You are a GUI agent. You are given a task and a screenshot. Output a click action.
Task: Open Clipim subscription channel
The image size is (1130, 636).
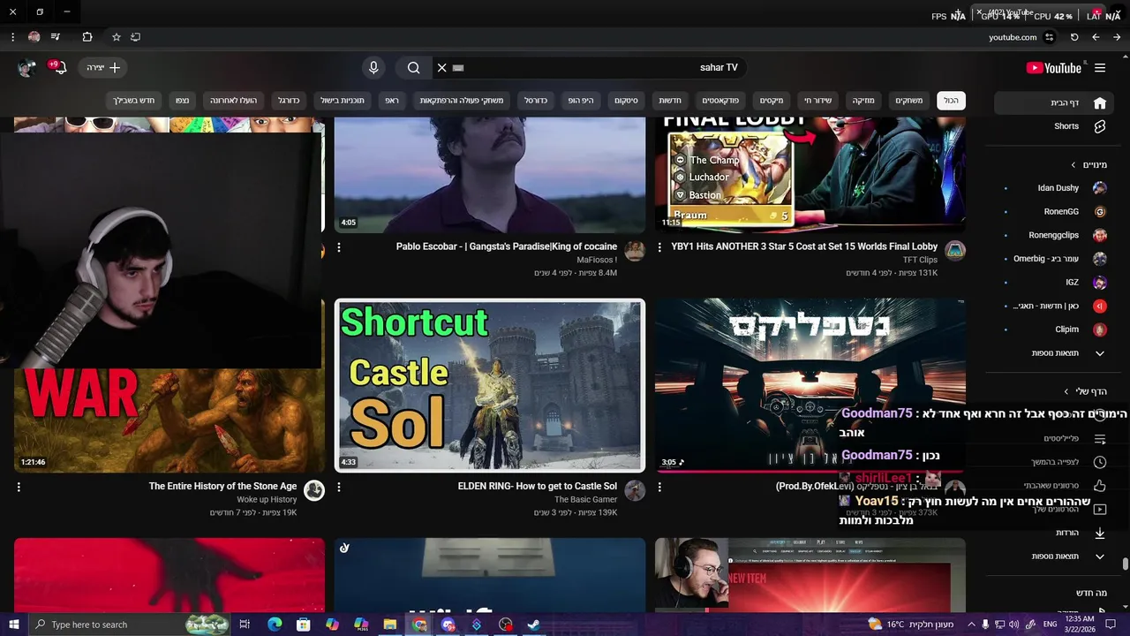tap(1052, 329)
